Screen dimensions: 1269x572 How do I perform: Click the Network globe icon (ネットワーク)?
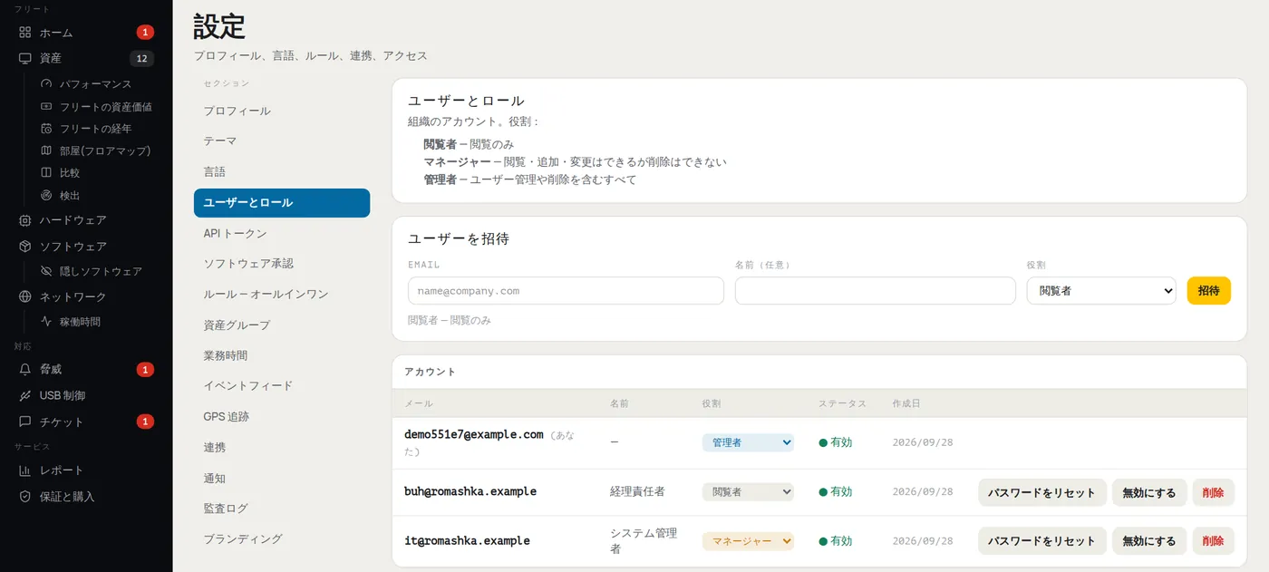pyautogui.click(x=24, y=296)
